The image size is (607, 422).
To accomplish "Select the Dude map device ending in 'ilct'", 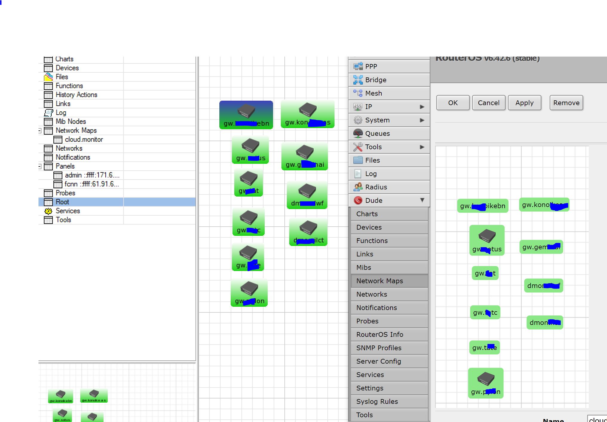I will (308, 232).
